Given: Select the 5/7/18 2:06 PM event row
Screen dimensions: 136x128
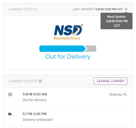Looking at the screenshot, I should (x=68, y=117).
